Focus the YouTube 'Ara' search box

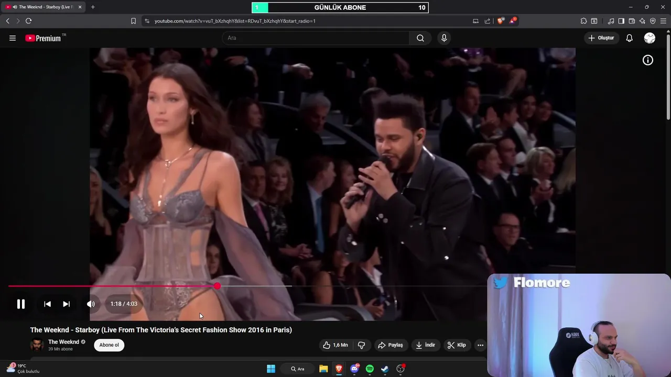(316, 38)
